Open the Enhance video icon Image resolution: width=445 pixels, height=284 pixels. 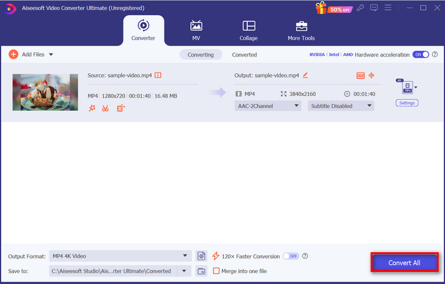coord(121,108)
